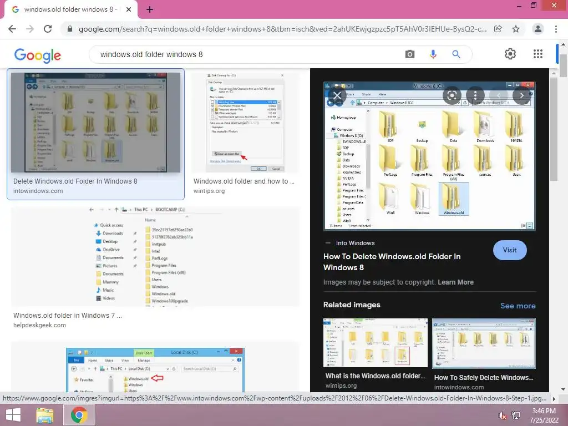Screen dimensions: 568x426
Task: Open helpdeskgeek.com BOOTCAMP image result
Action: (x=155, y=256)
